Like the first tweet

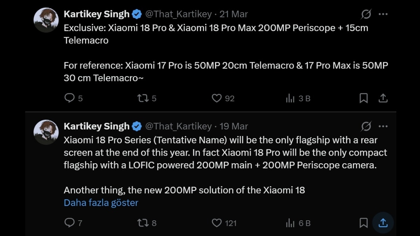tap(218, 98)
